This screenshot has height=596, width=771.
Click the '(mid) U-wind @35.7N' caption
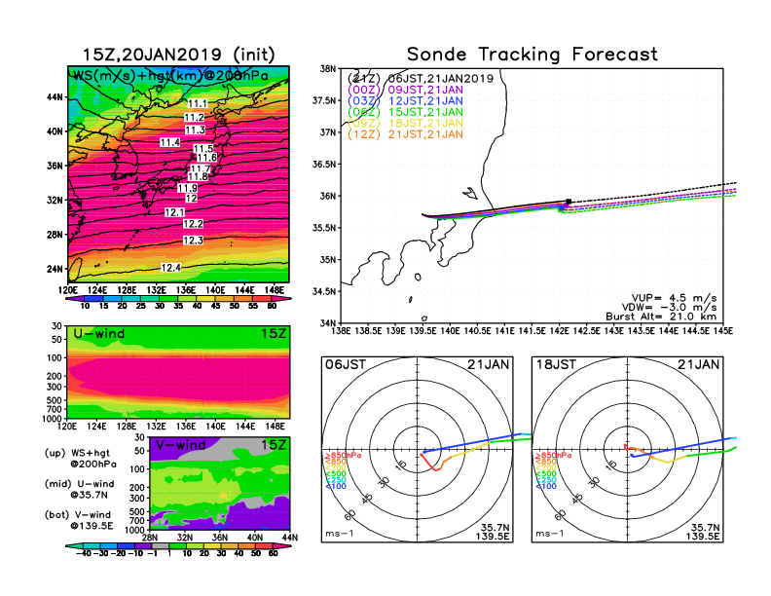pyautogui.click(x=79, y=489)
